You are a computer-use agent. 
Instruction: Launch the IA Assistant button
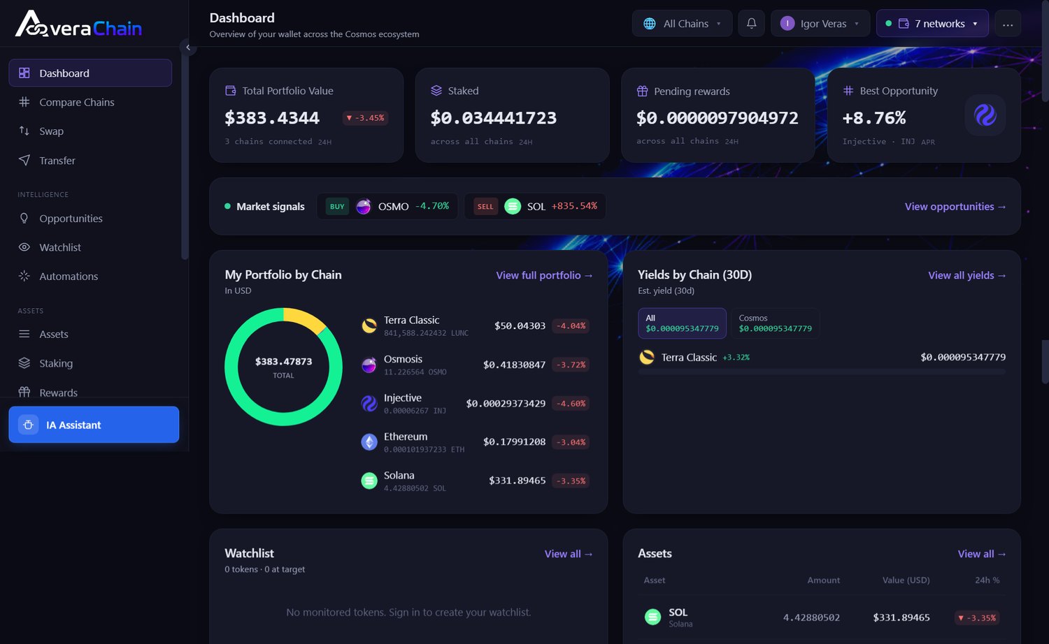coord(94,425)
